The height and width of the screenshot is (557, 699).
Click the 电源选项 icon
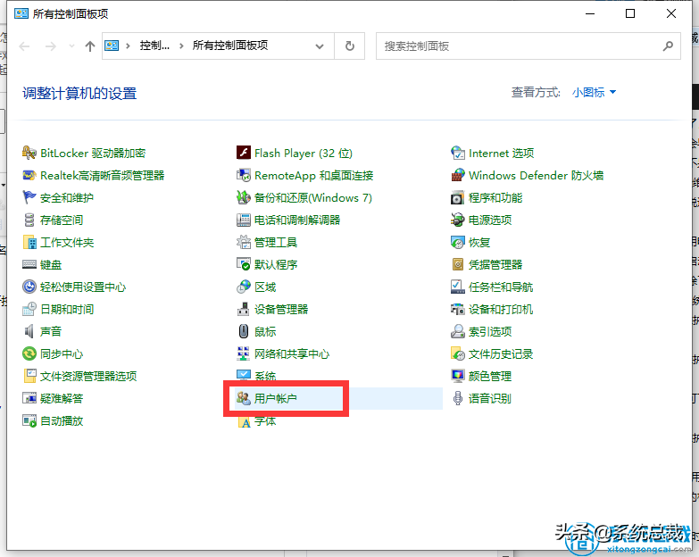(458, 220)
